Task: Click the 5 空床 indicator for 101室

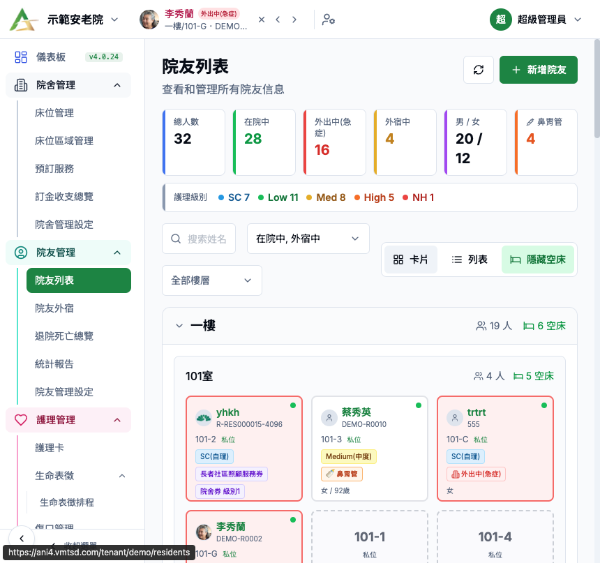Action: coord(534,376)
